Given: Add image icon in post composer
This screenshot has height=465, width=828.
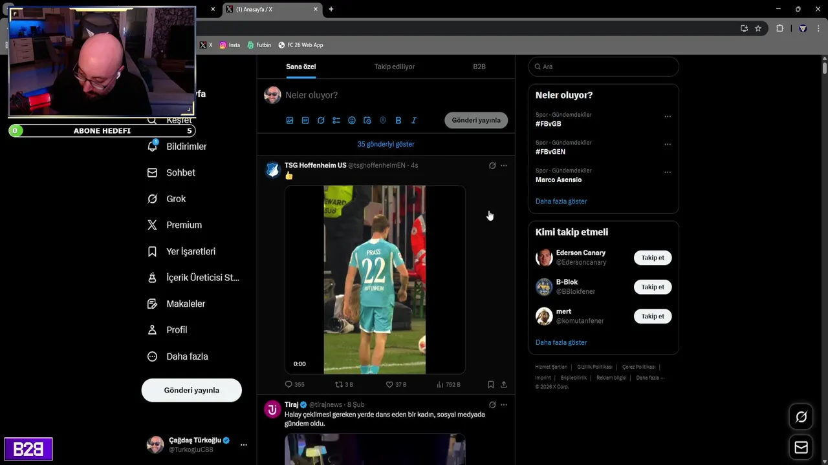Looking at the screenshot, I should pos(290,120).
